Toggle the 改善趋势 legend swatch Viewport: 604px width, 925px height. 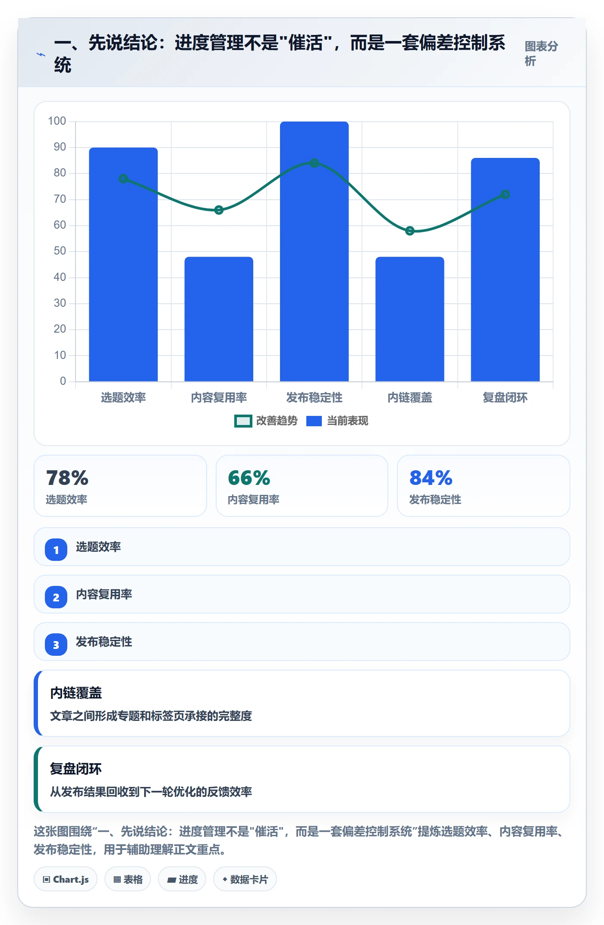243,421
